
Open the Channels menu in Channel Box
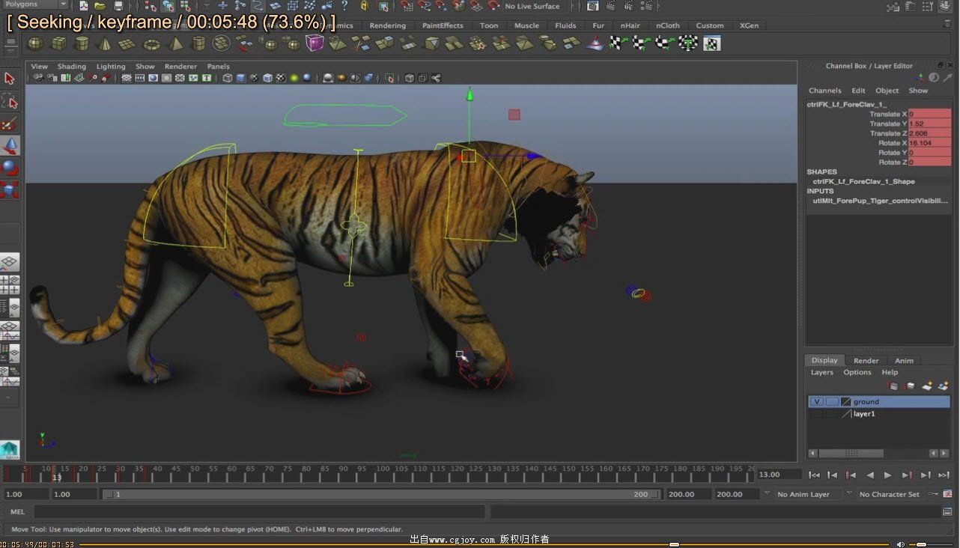[x=824, y=91]
